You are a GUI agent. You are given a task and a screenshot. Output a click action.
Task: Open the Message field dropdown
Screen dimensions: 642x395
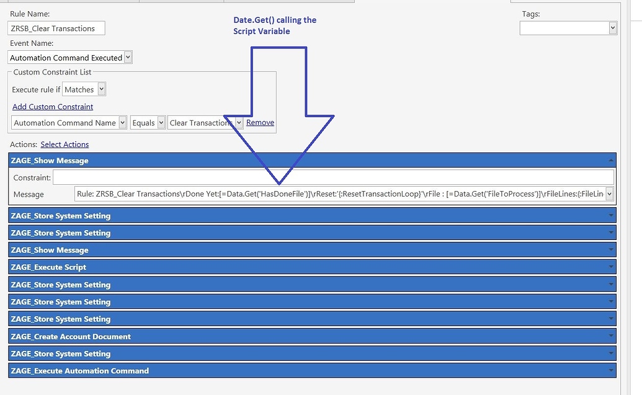point(609,193)
